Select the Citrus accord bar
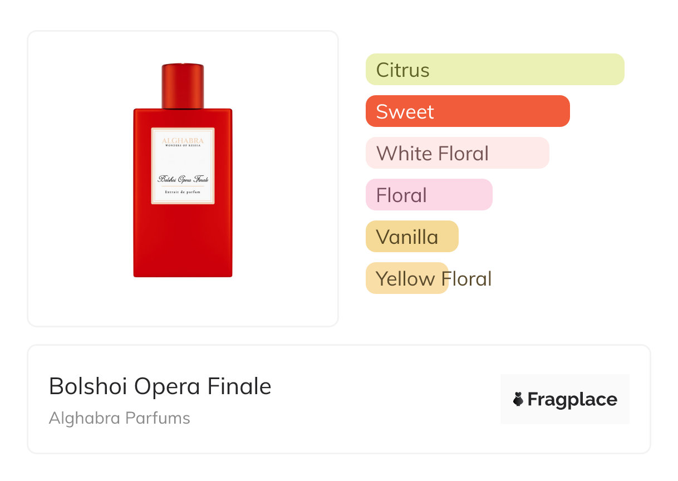Viewport: 678px width, 481px height. pyautogui.click(x=495, y=70)
